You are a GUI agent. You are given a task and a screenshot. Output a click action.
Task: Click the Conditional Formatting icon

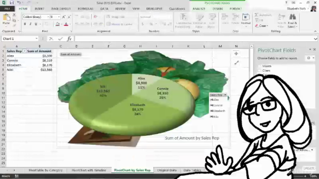(183, 17)
